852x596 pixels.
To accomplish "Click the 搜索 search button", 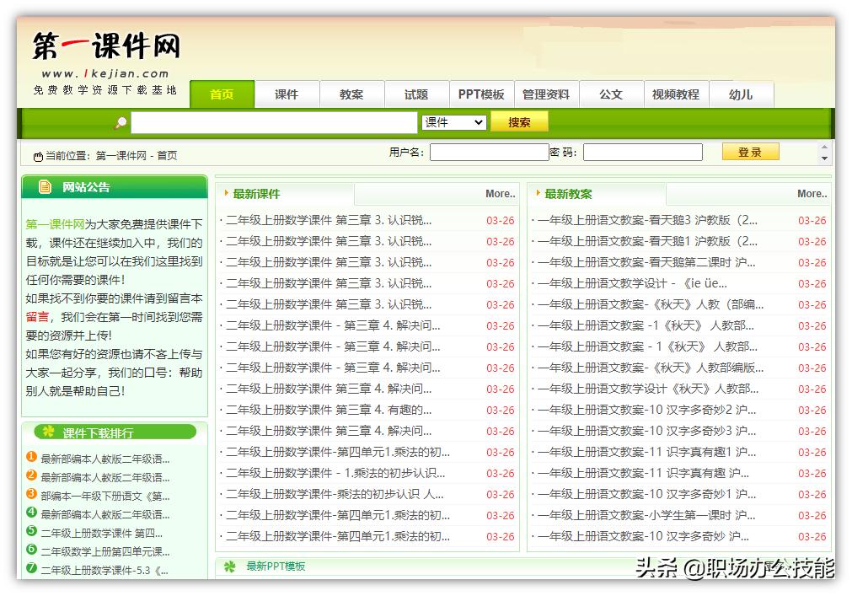I will [520, 121].
